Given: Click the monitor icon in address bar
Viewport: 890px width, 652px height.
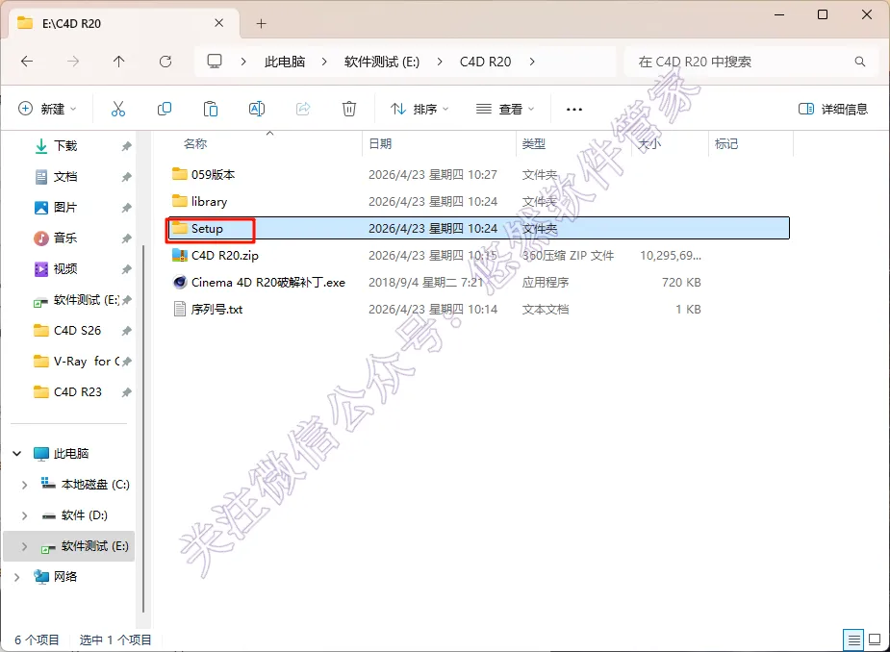Looking at the screenshot, I should pos(215,62).
